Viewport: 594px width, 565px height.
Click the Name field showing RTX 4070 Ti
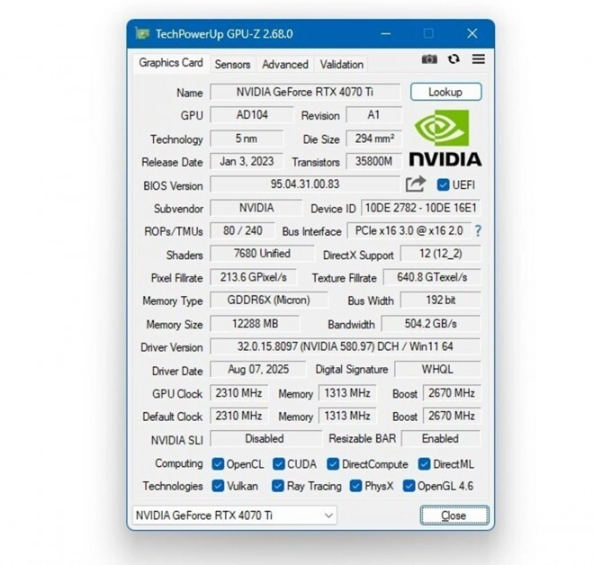click(305, 92)
